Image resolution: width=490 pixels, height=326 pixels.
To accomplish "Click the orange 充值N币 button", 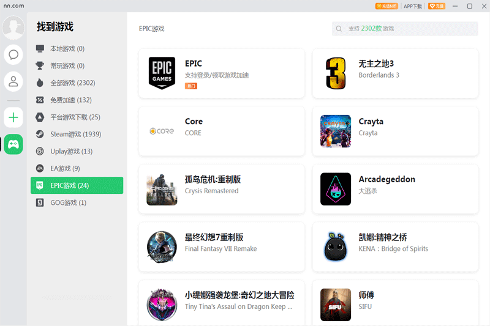I will pyautogui.click(x=386, y=6).
